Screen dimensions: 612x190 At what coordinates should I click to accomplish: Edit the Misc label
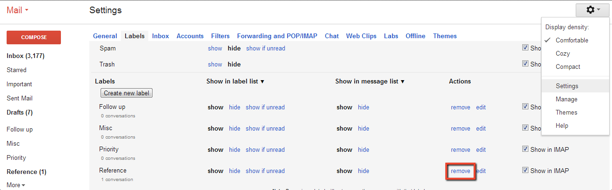(x=481, y=128)
